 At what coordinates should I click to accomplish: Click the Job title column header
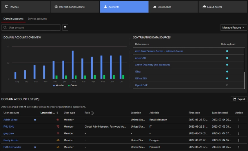click(x=154, y=113)
